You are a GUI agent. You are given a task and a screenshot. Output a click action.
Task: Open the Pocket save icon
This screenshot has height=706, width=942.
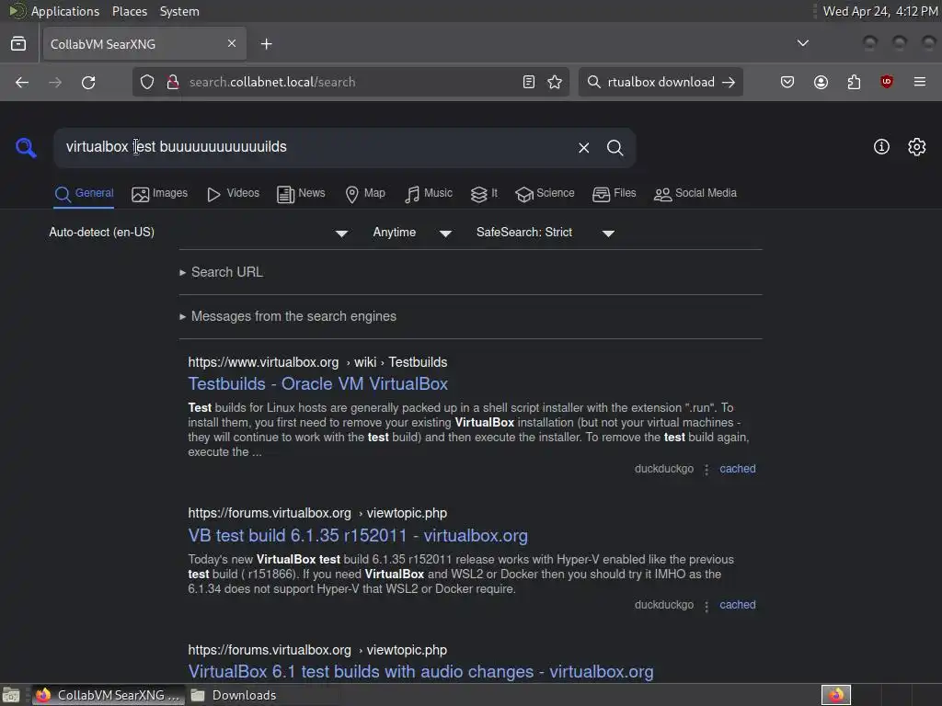[x=787, y=82]
